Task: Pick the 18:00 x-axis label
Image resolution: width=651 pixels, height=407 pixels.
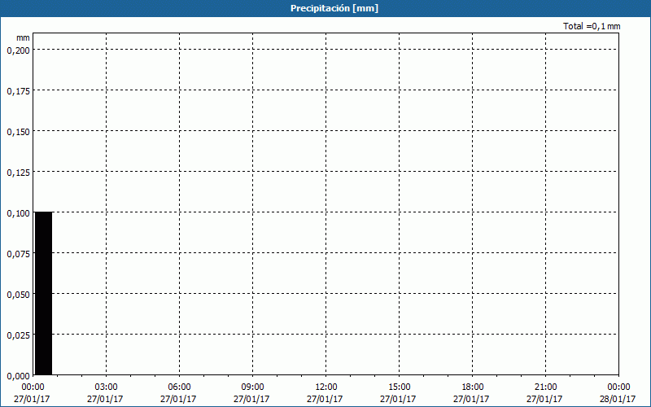Action: (x=472, y=387)
